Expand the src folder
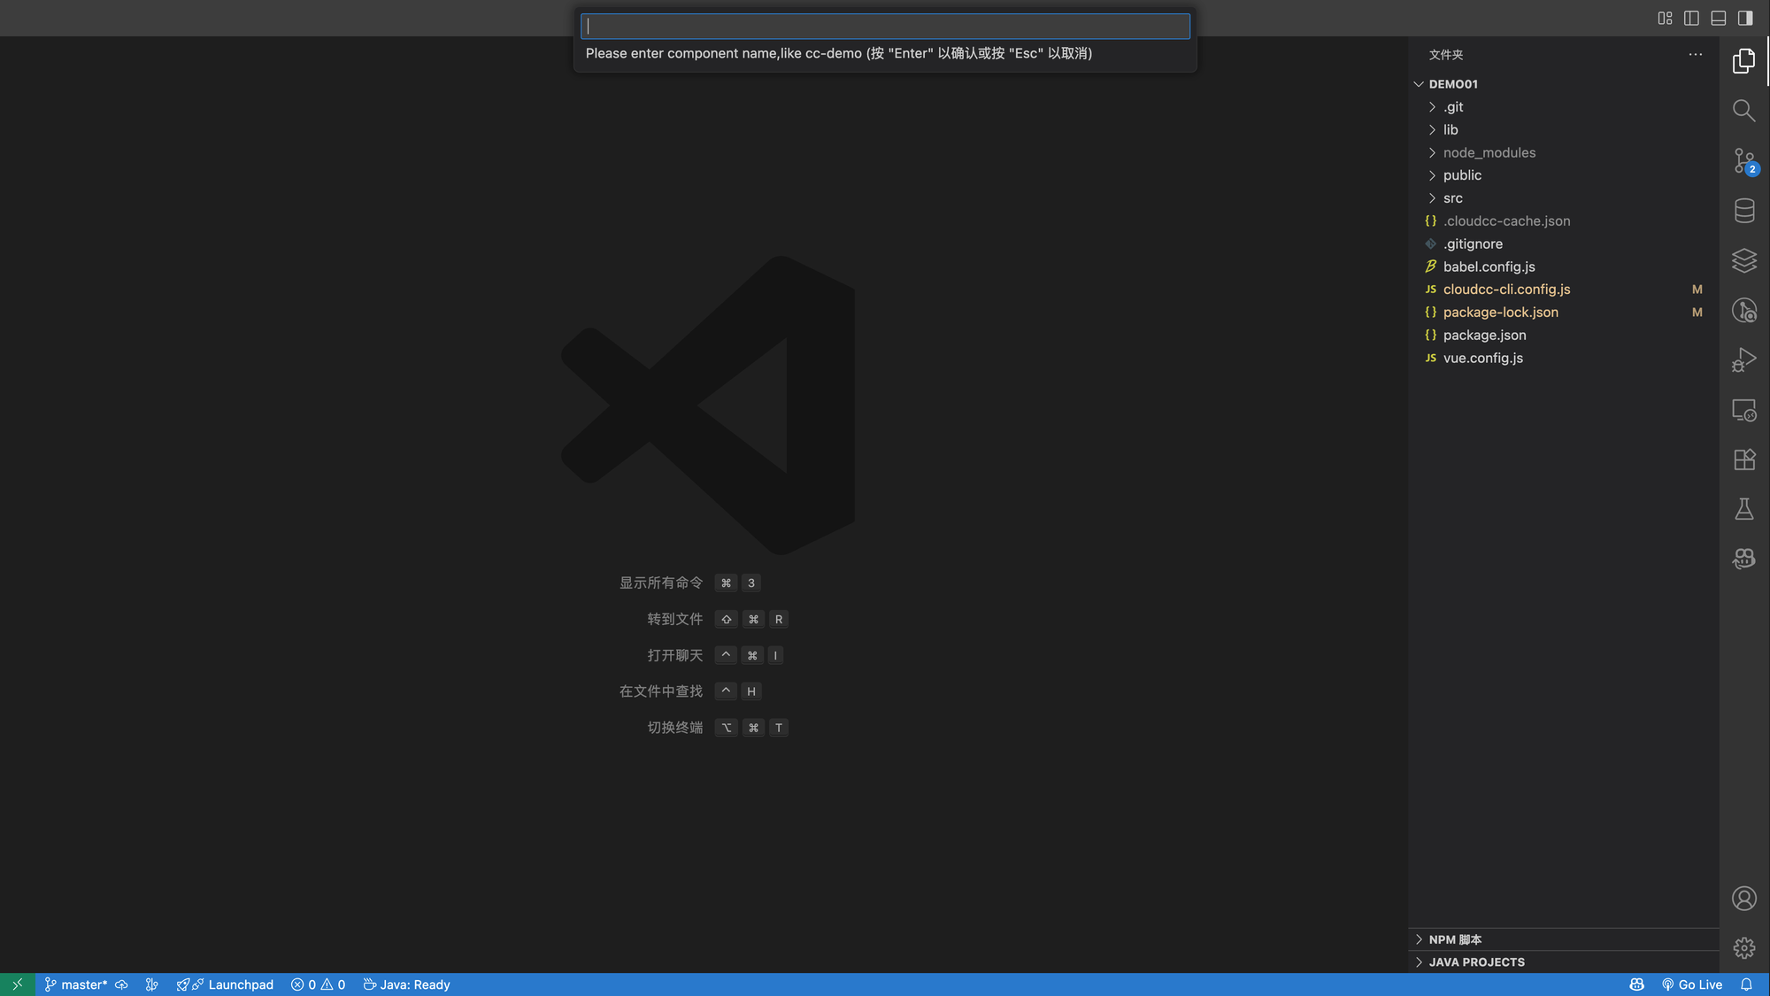1770x996 pixels. pos(1452,198)
